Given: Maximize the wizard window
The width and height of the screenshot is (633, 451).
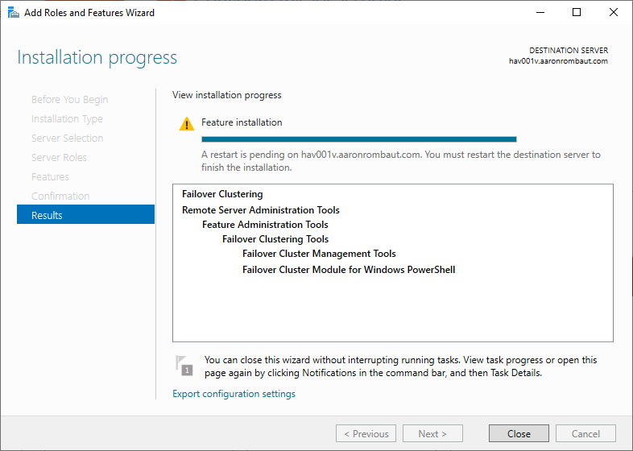Looking at the screenshot, I should pos(576,12).
